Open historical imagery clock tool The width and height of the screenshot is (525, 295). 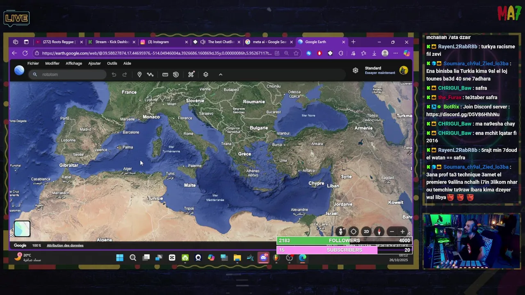coord(176,75)
